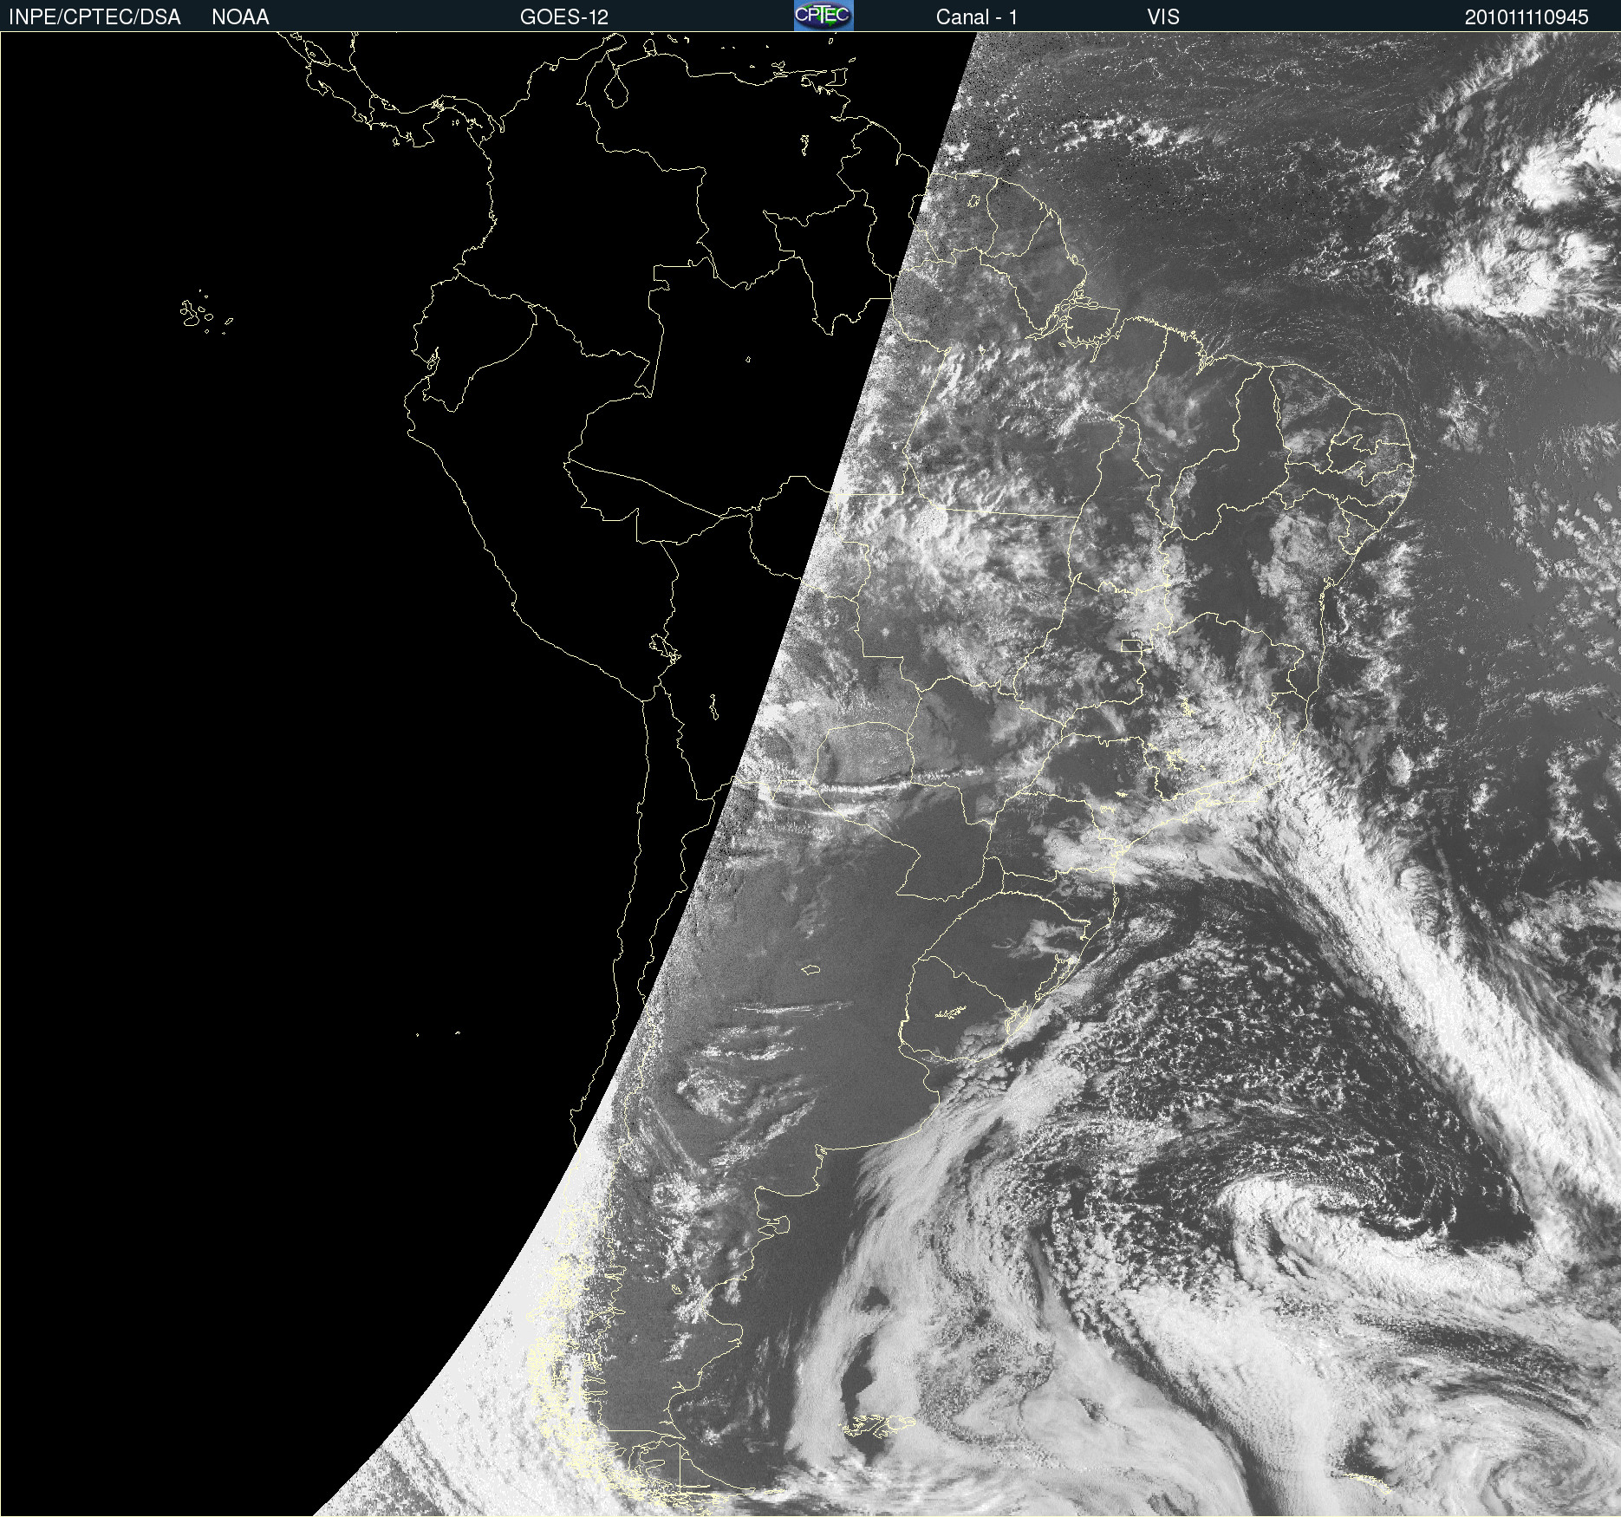This screenshot has height=1517, width=1621.
Task: Click the timestamp 201011110945
Action: tap(1527, 17)
